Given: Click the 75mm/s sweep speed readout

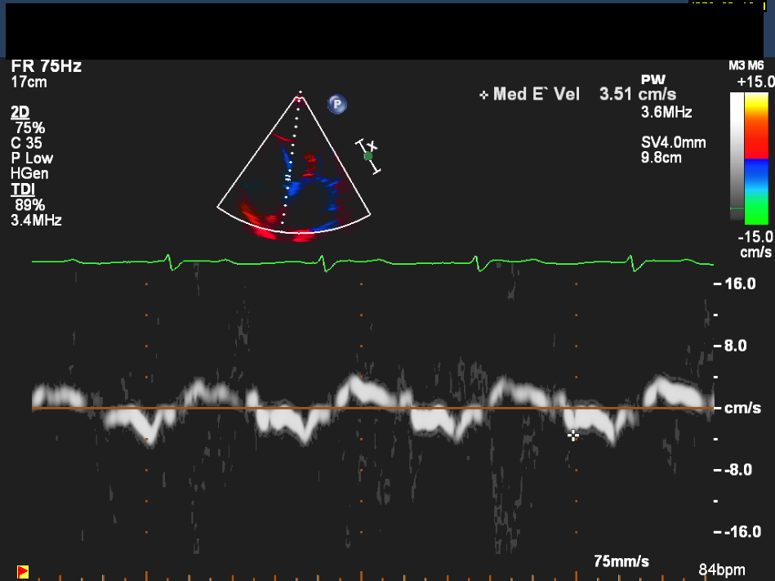Looking at the screenshot, I should 621,561.
